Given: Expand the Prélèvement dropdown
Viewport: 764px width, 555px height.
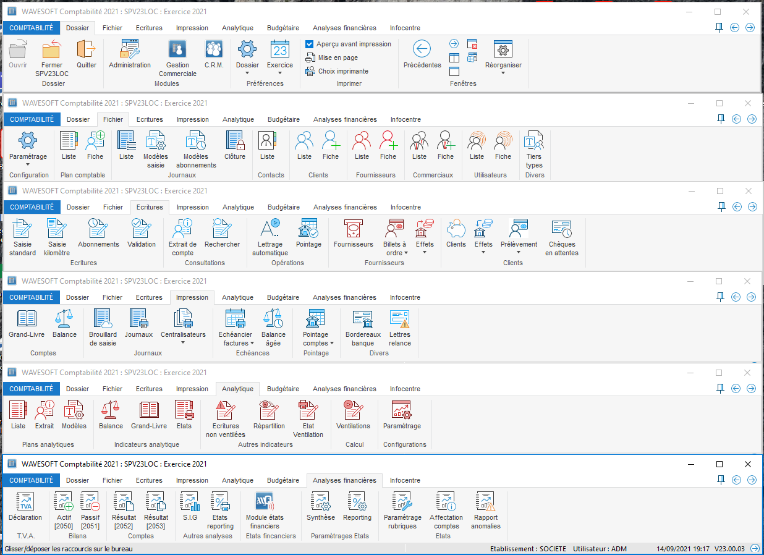Looking at the screenshot, I should tap(519, 252).
